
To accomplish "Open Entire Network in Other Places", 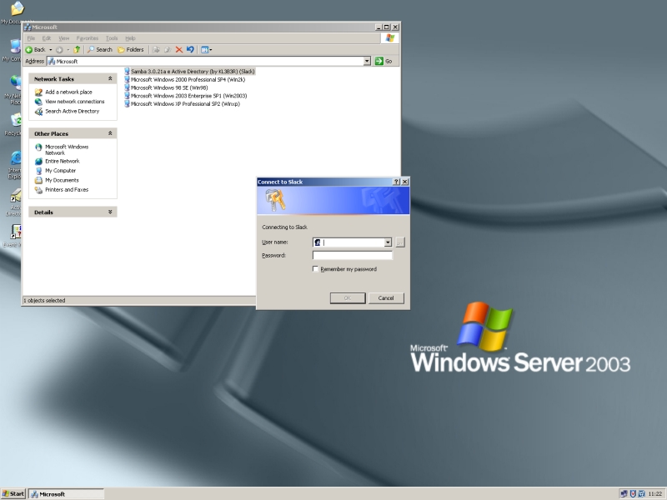I will pos(63,161).
